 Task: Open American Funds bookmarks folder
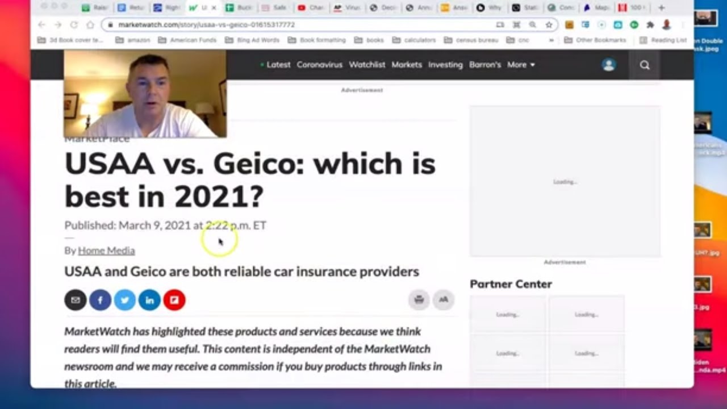click(188, 40)
